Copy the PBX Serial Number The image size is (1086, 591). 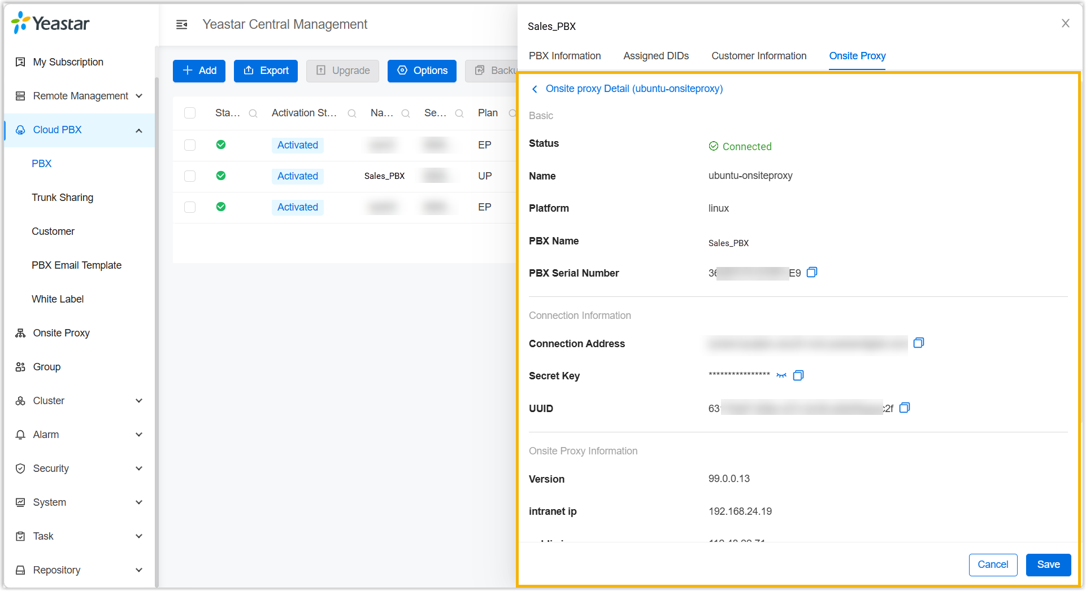click(812, 273)
